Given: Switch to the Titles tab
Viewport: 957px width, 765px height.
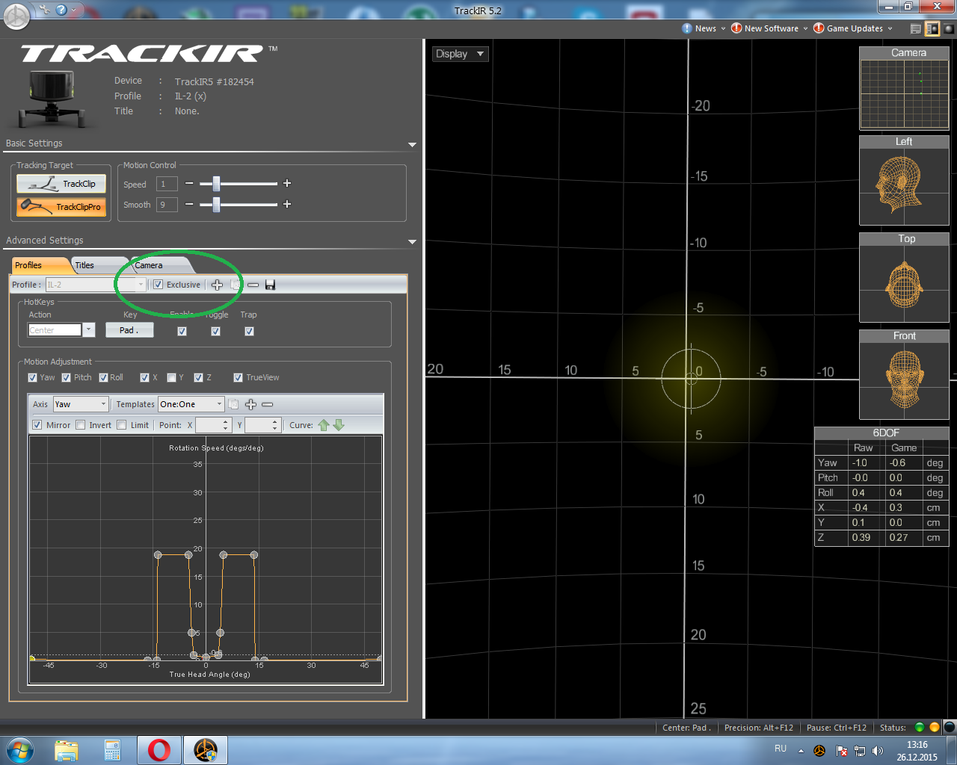Looking at the screenshot, I should (x=98, y=265).
